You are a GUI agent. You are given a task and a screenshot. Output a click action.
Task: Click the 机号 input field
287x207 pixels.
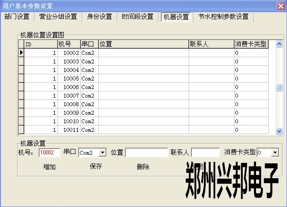click(x=49, y=153)
